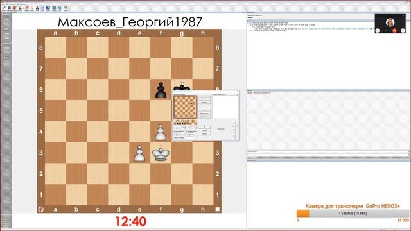Click the black pawn figure toolbar icon
This screenshot has width=411, height=231.
tap(37, 8)
